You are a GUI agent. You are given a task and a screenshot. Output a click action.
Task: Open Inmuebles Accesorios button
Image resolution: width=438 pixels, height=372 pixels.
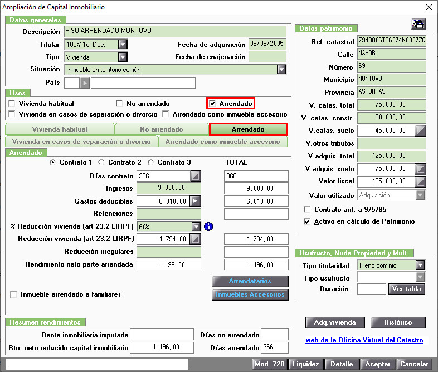point(250,294)
